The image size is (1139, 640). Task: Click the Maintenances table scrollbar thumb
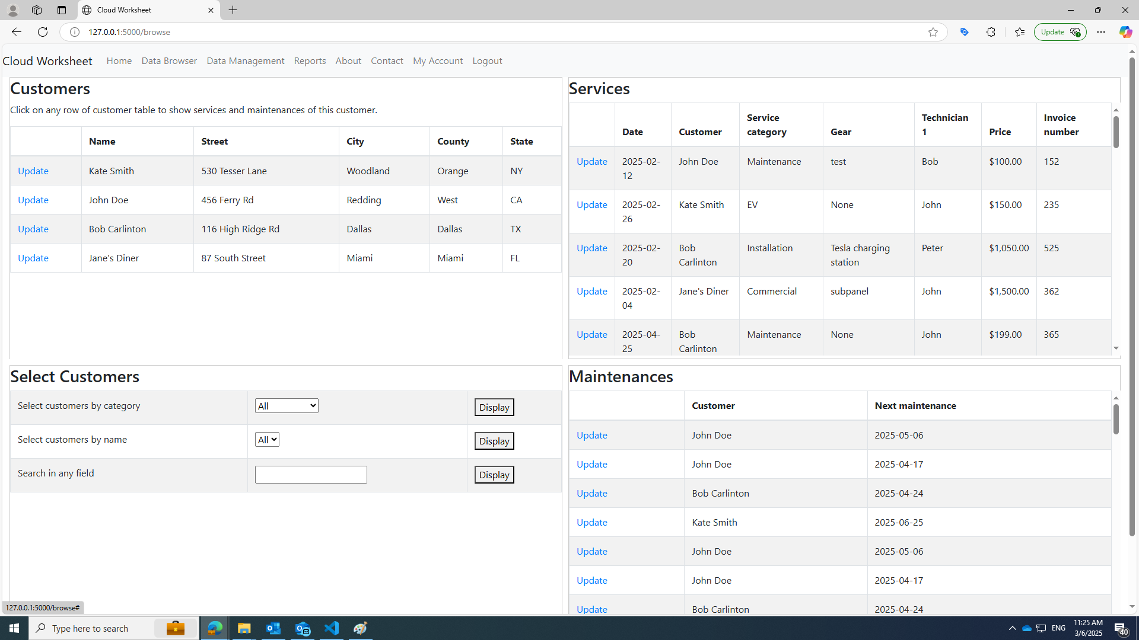click(x=1116, y=419)
